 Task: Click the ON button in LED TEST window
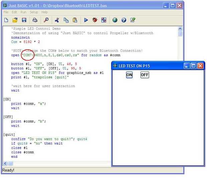129,75
